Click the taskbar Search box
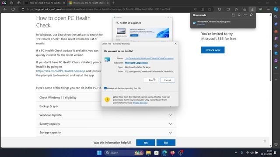Viewport: 280px width, 157px height. tap(124, 153)
